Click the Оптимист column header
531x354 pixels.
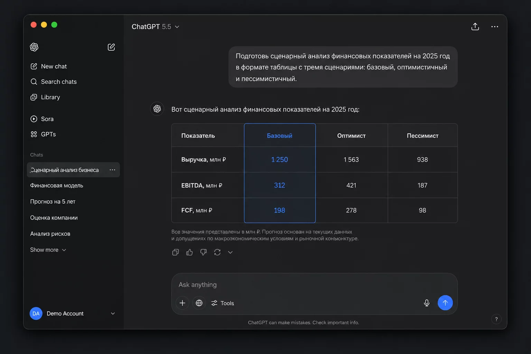[x=351, y=136]
